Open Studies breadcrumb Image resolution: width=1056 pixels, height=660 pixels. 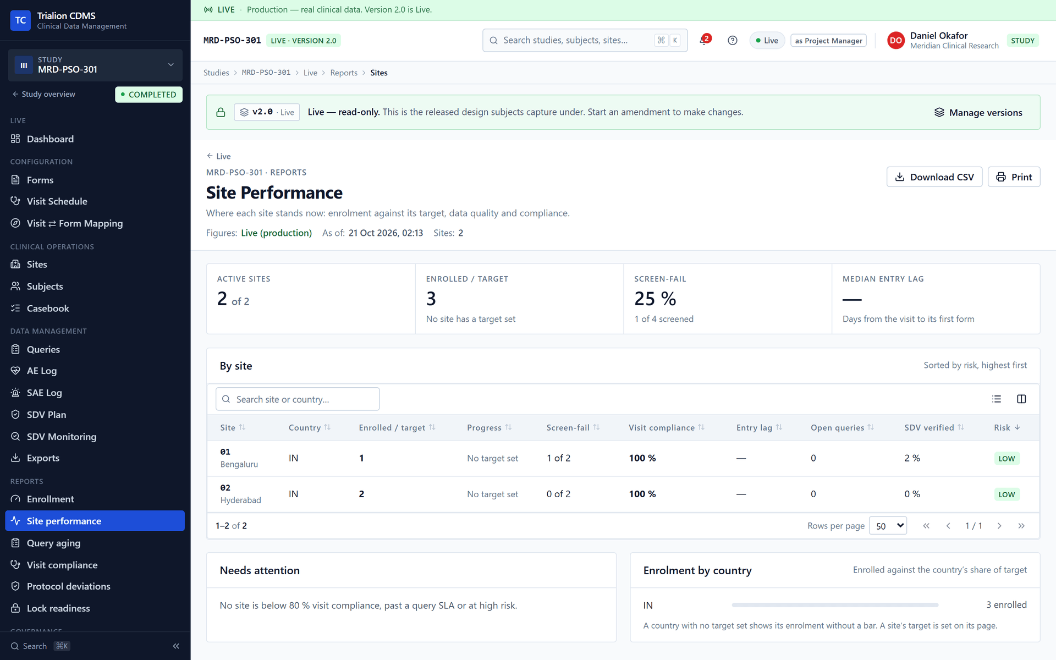(x=216, y=73)
